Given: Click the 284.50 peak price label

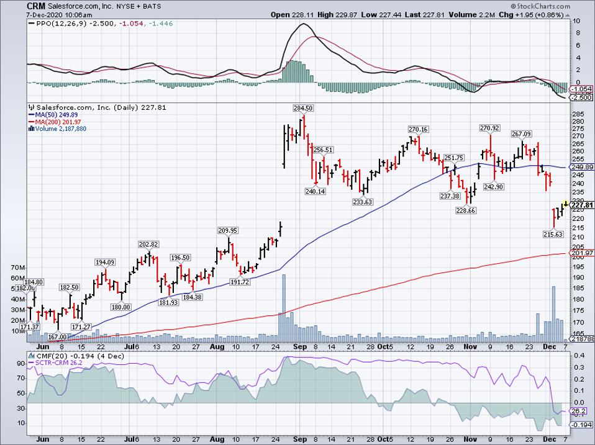Looking at the screenshot, I should [303, 109].
